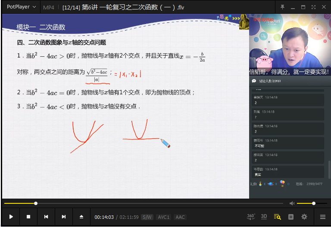Open the chapter/bookmark list icon
This screenshot has width=331, height=227.
291,217
